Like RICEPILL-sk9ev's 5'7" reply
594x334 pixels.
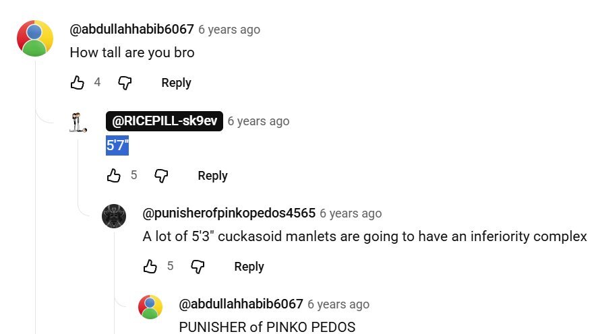[114, 176]
